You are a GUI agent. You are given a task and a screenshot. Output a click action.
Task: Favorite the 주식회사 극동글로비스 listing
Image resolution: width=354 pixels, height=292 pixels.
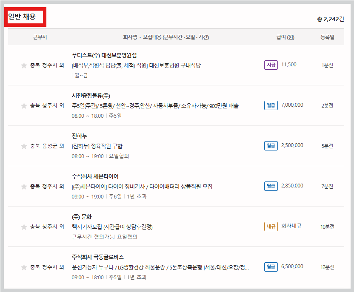(x=24, y=267)
